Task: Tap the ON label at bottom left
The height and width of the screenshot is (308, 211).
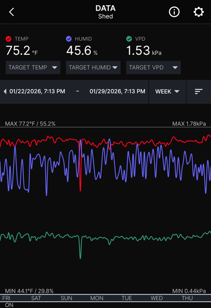Action: click(9, 305)
